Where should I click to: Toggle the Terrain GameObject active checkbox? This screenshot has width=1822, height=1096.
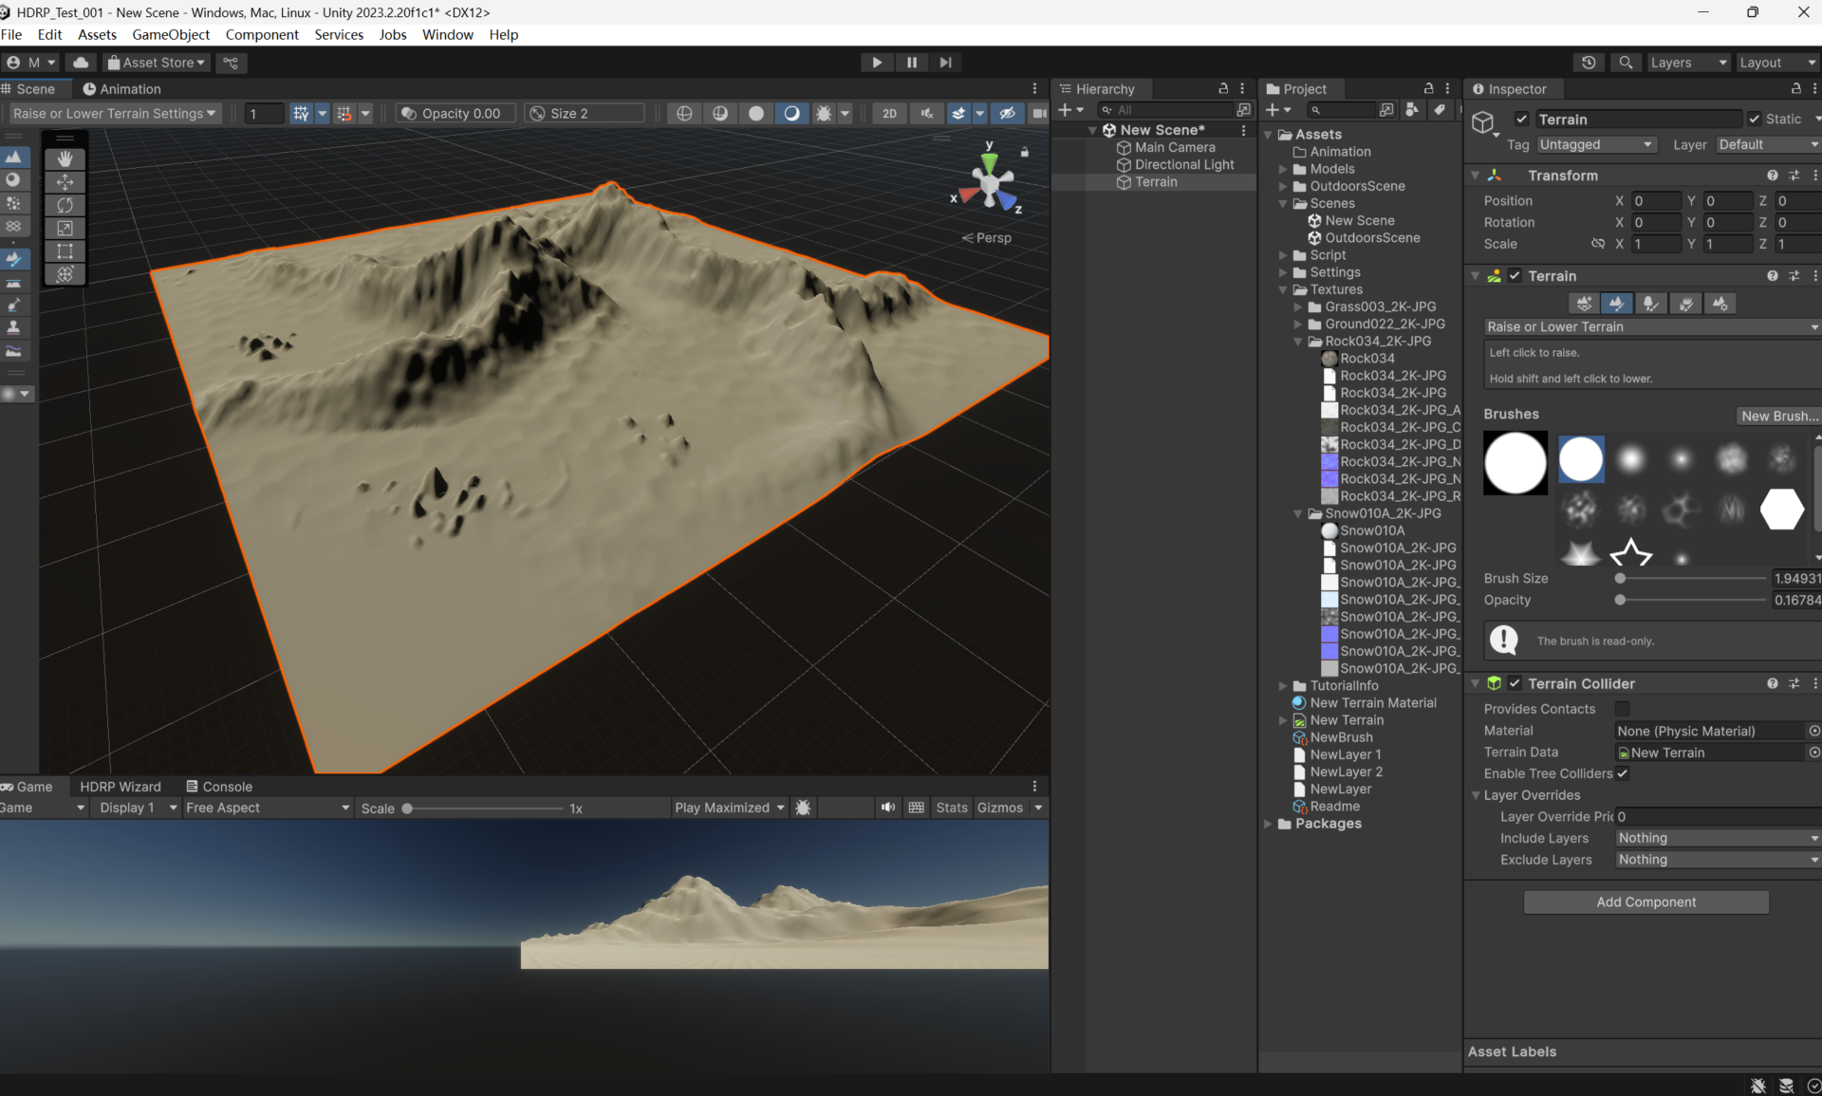1521,120
